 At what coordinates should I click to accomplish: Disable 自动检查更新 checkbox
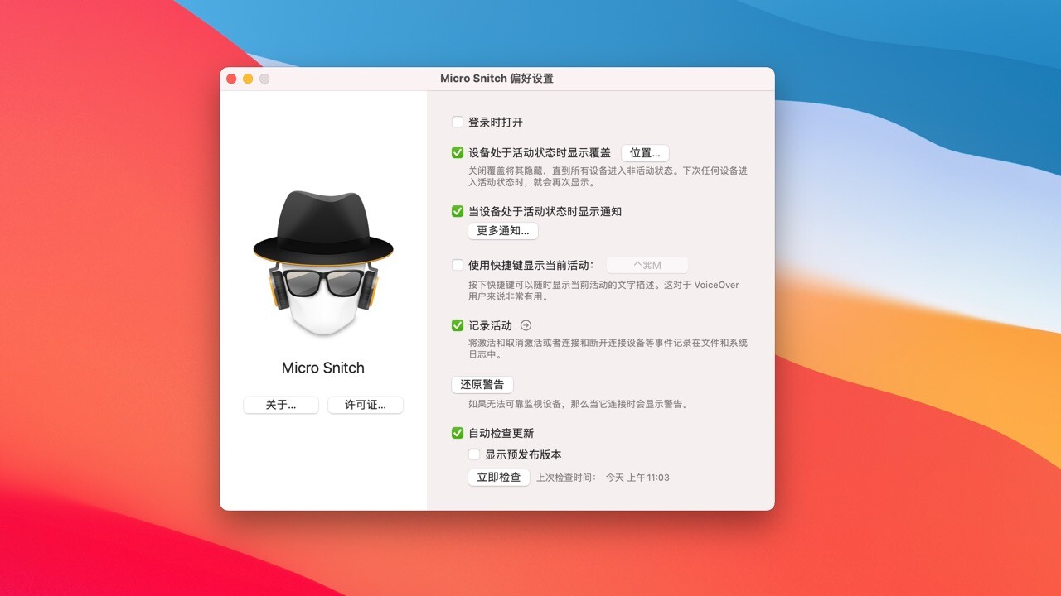point(458,433)
